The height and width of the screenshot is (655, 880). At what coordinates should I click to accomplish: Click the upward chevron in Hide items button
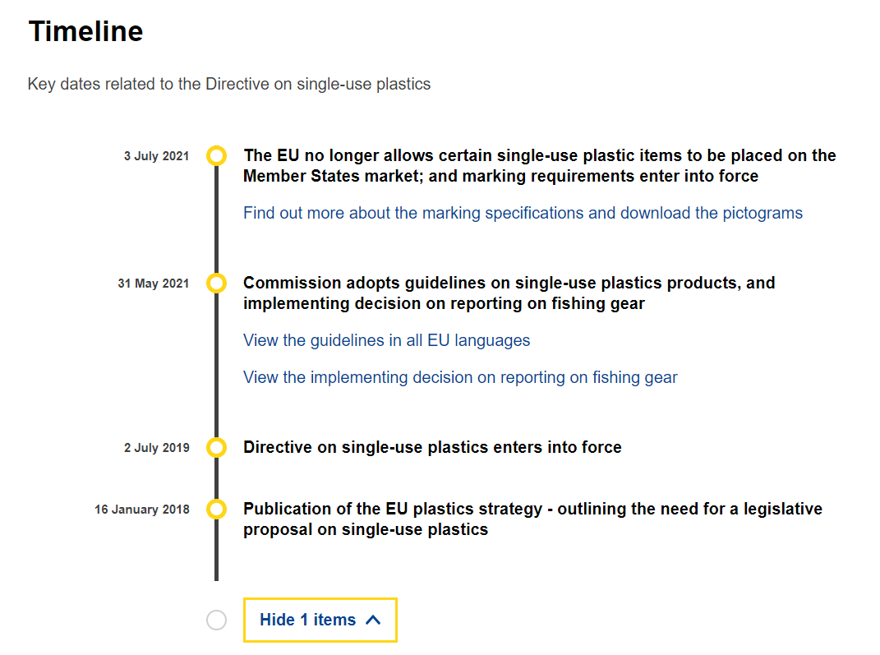point(373,620)
